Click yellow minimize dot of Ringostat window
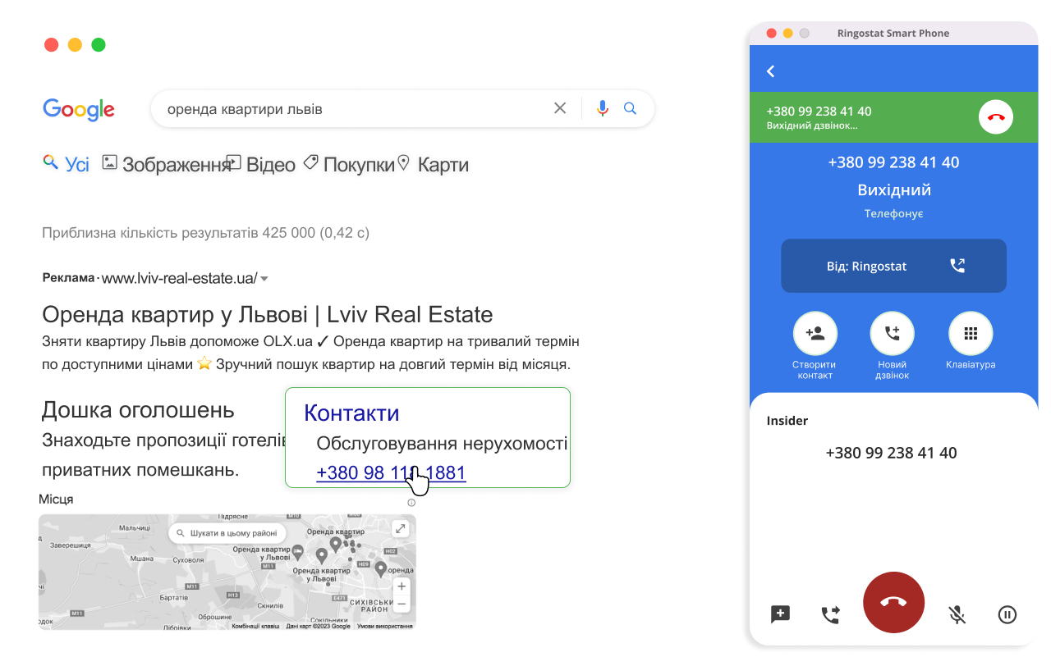 point(788,34)
